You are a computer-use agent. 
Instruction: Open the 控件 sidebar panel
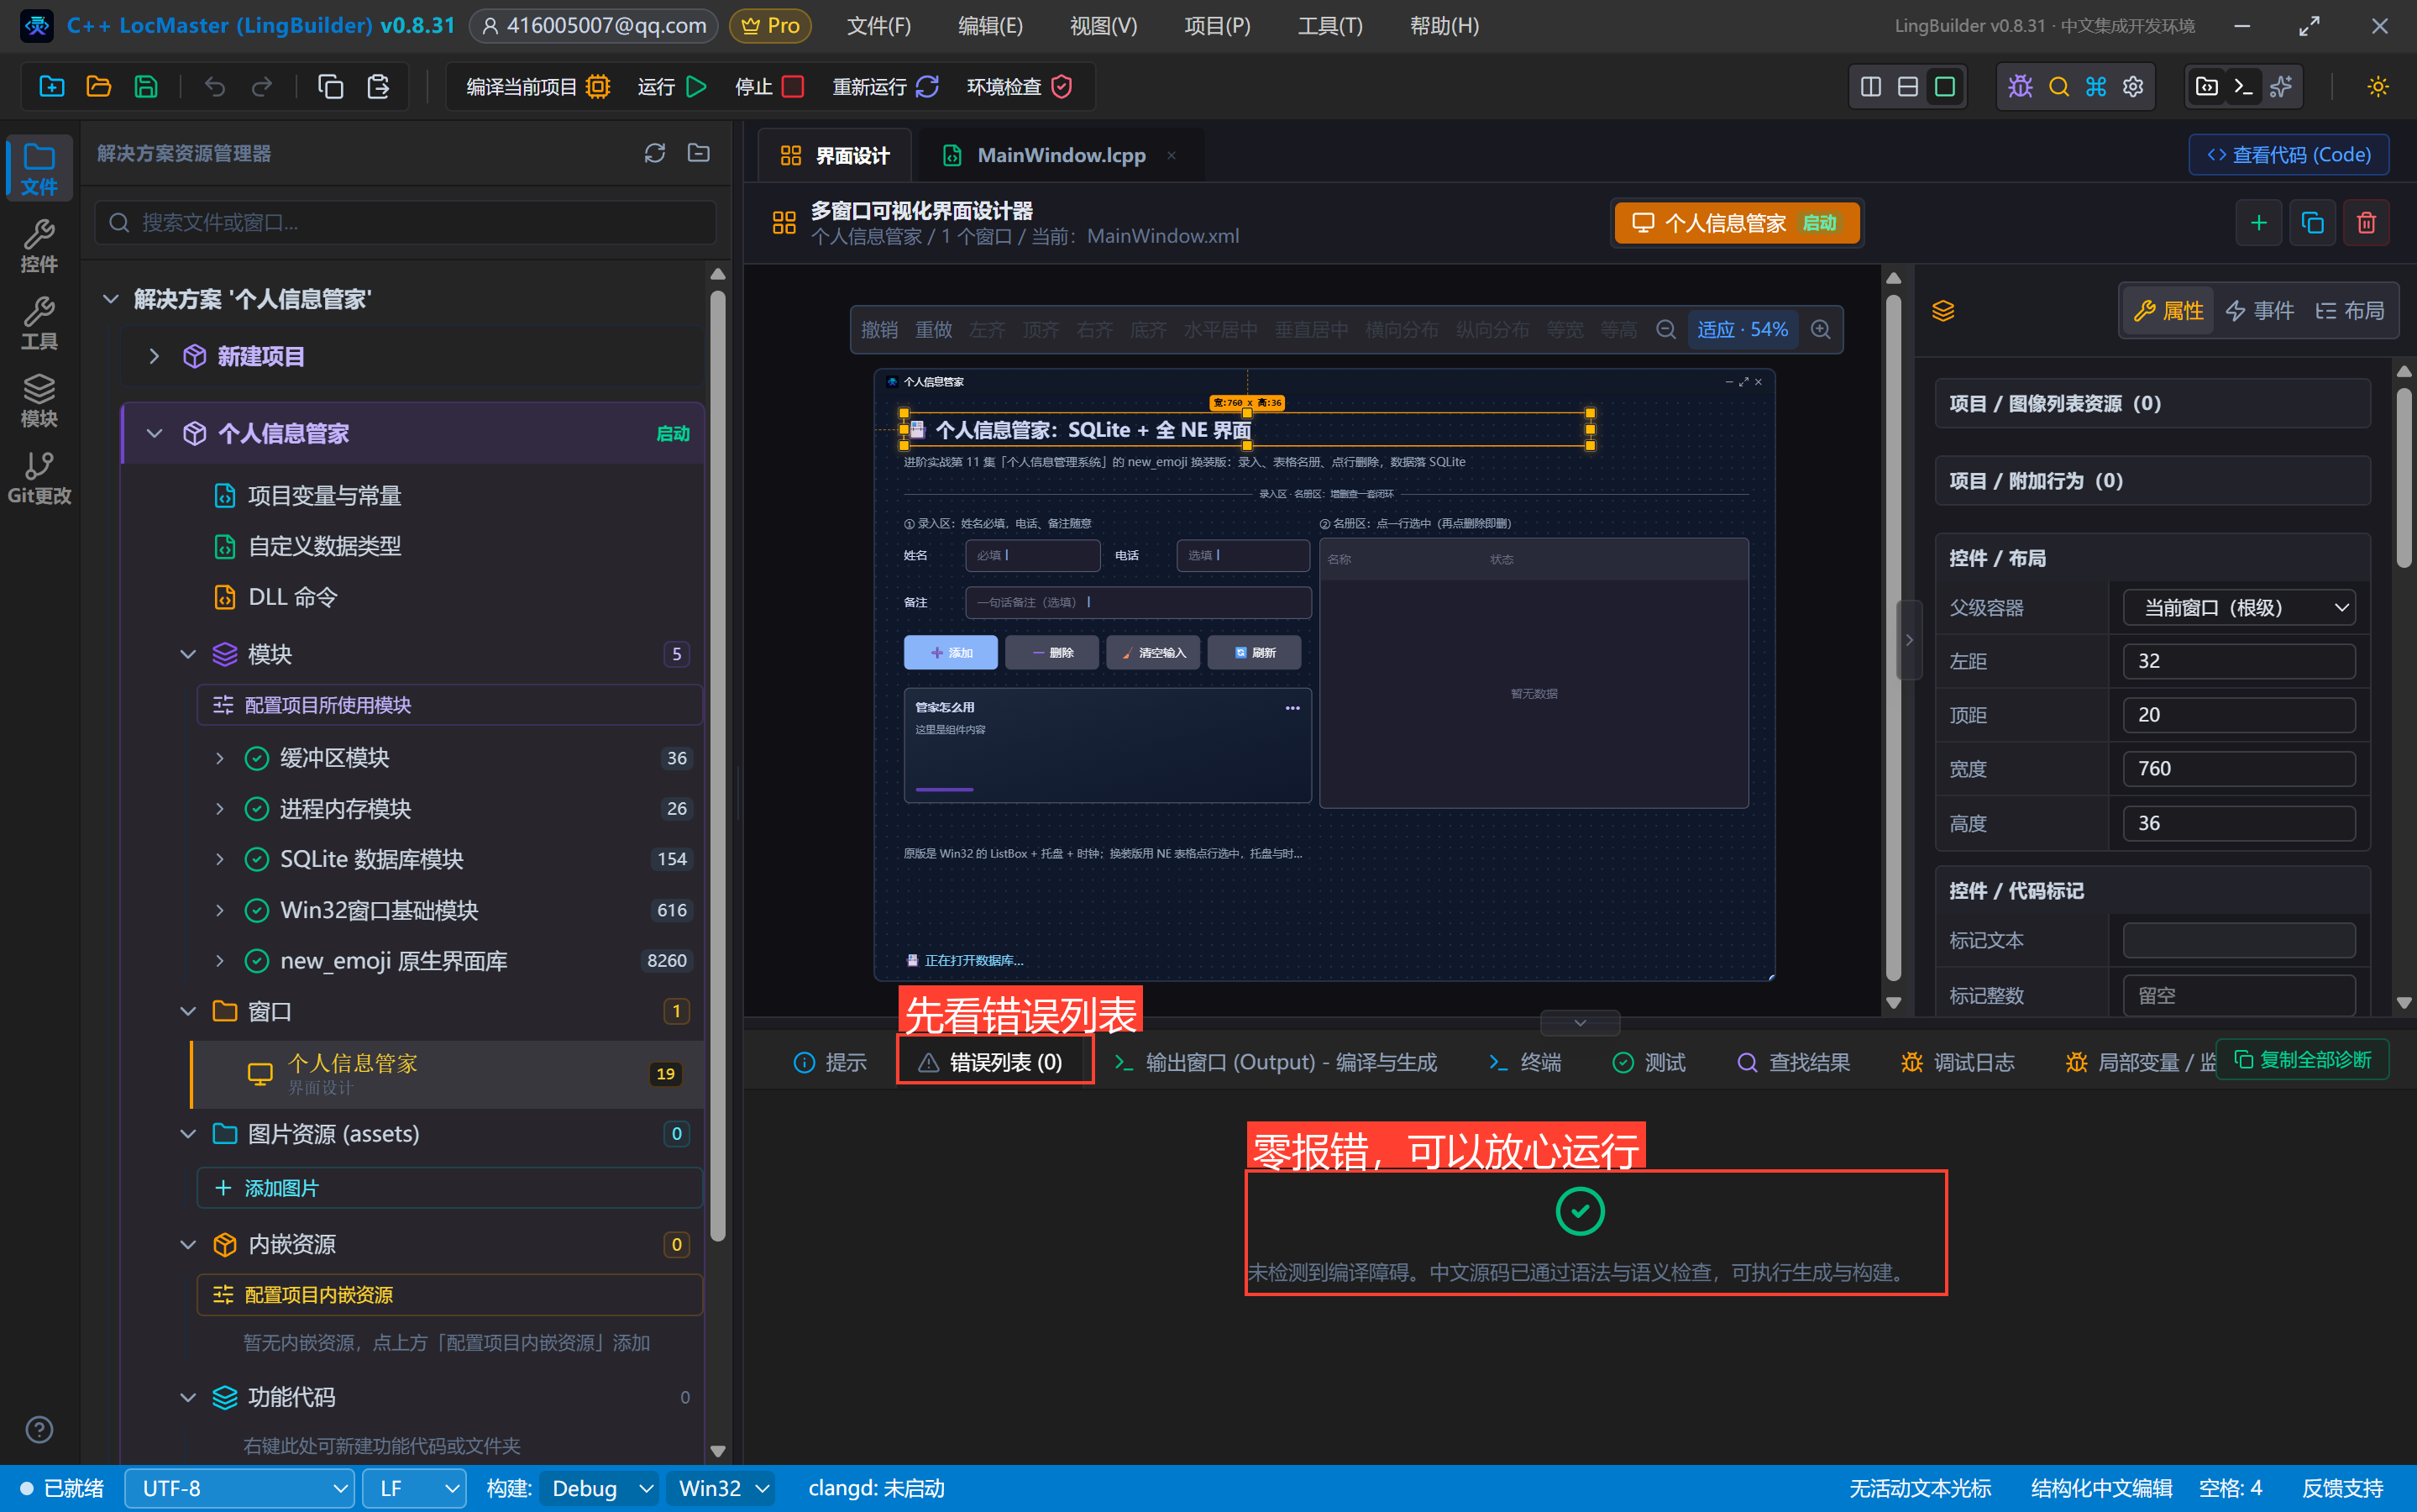(39, 246)
